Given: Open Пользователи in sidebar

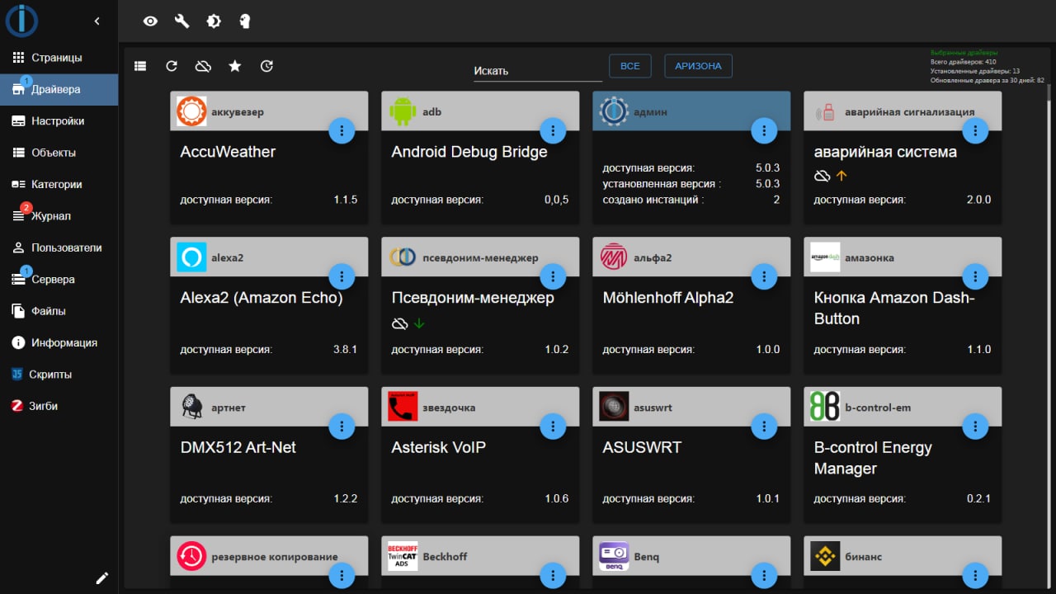Looking at the screenshot, I should pyautogui.click(x=59, y=247).
